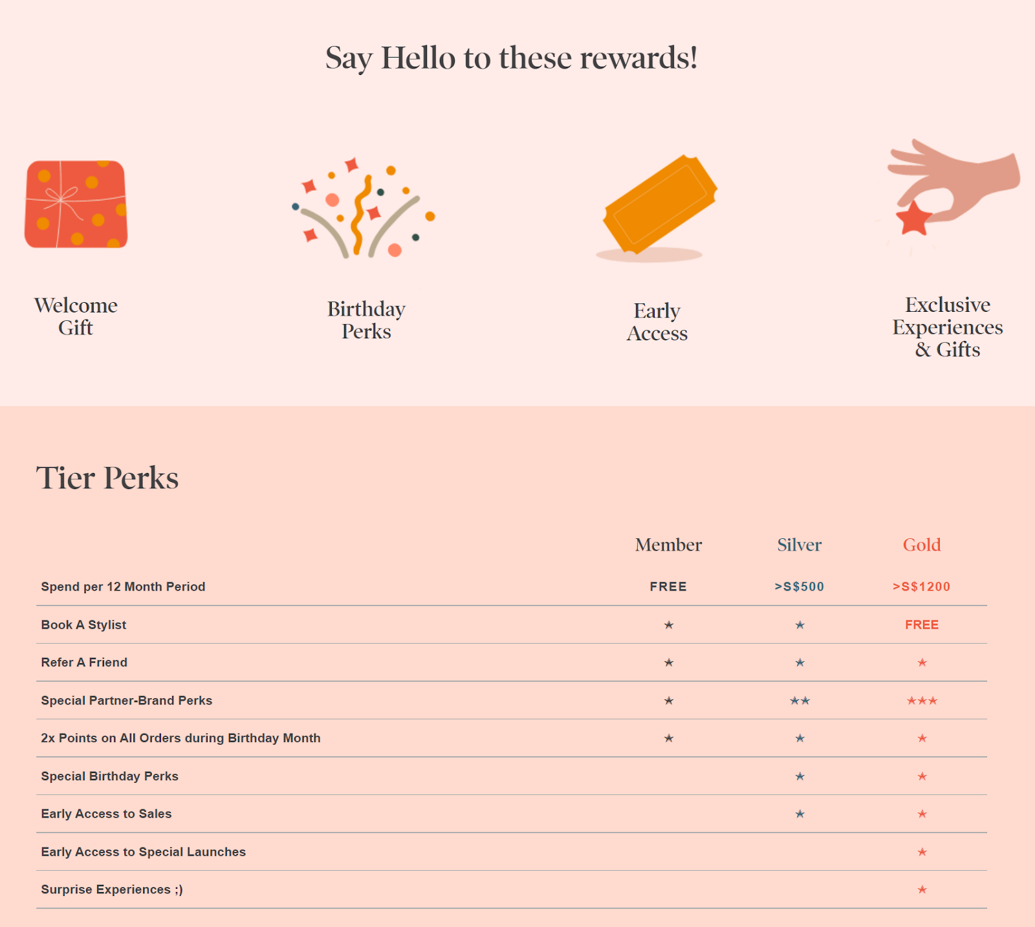Screen dimensions: 1035x927
Task: Select the Silver tier column header
Action: coord(800,545)
